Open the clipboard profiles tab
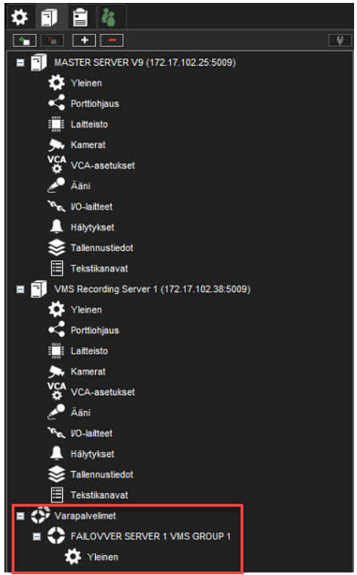This screenshot has height=575, width=357. [x=80, y=18]
